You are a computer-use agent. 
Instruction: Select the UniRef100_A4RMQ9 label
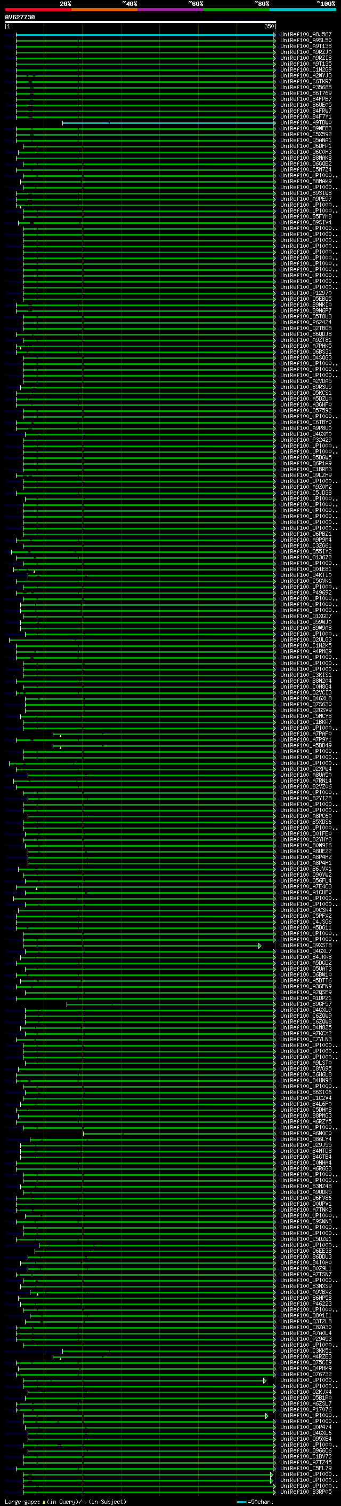pyautogui.click(x=306, y=651)
